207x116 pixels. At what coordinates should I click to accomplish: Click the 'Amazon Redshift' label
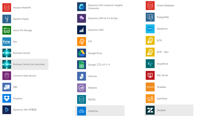tap(22, 8)
